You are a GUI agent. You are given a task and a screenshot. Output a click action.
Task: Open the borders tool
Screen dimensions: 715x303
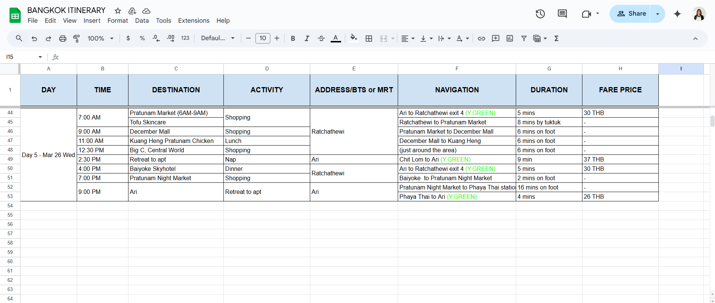tap(369, 38)
